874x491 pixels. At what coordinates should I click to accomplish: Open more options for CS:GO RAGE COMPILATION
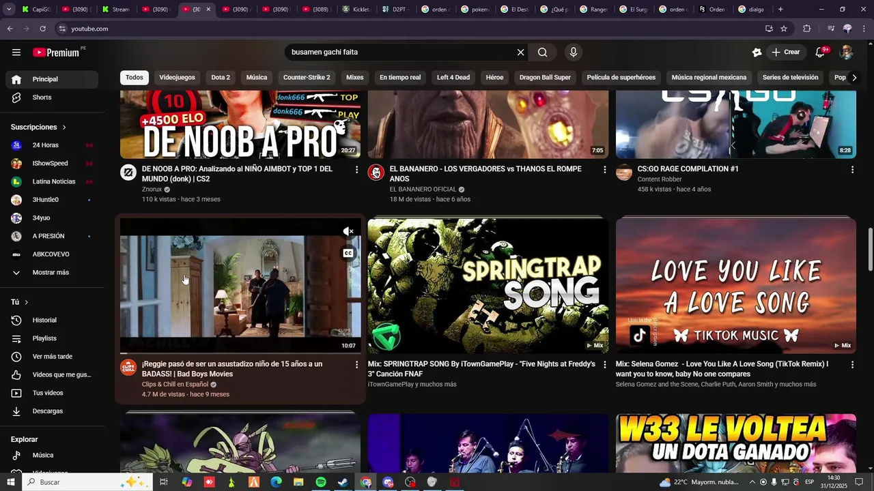(x=852, y=169)
